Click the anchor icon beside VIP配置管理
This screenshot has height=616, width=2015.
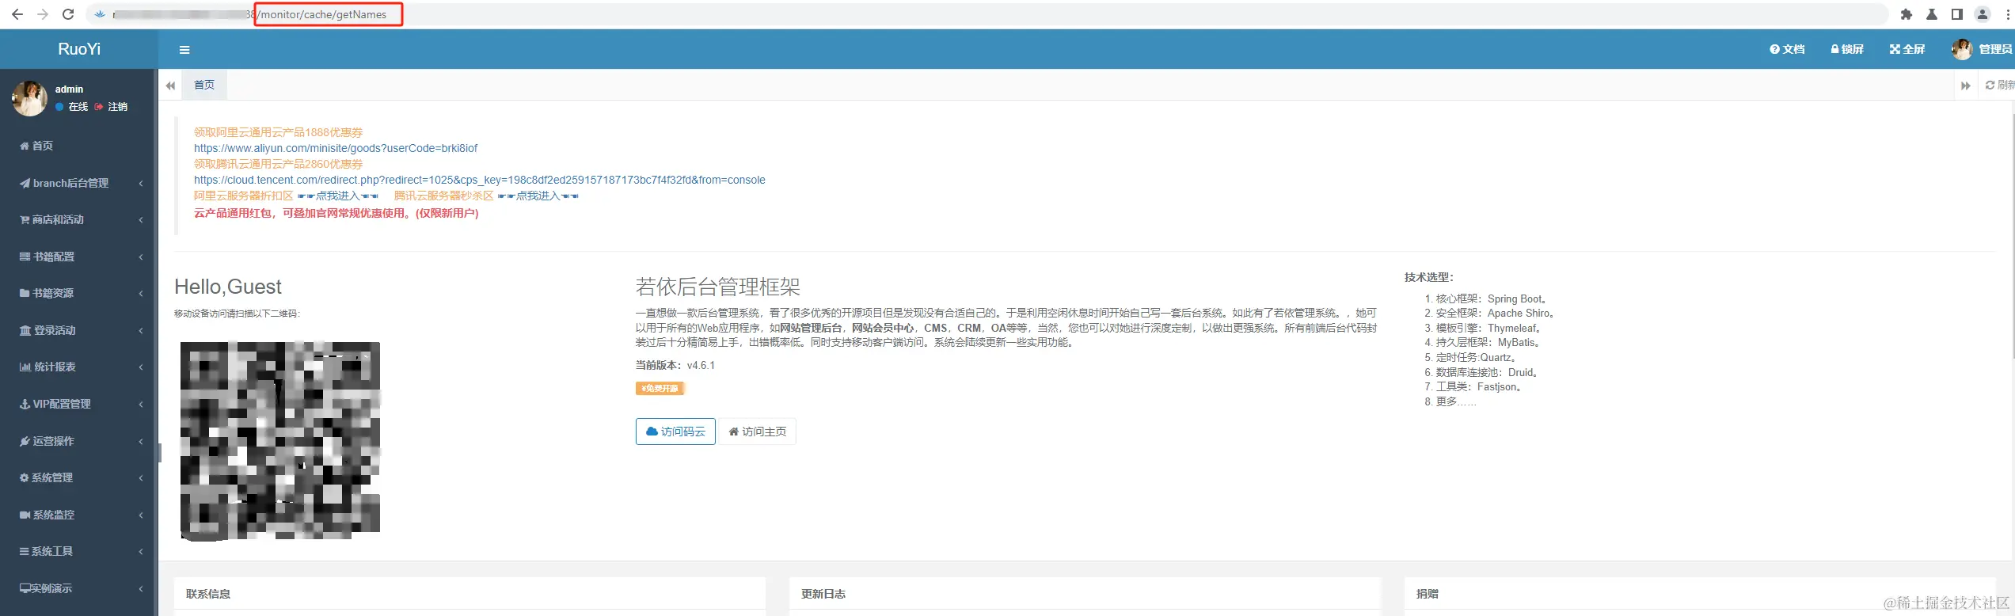25,404
